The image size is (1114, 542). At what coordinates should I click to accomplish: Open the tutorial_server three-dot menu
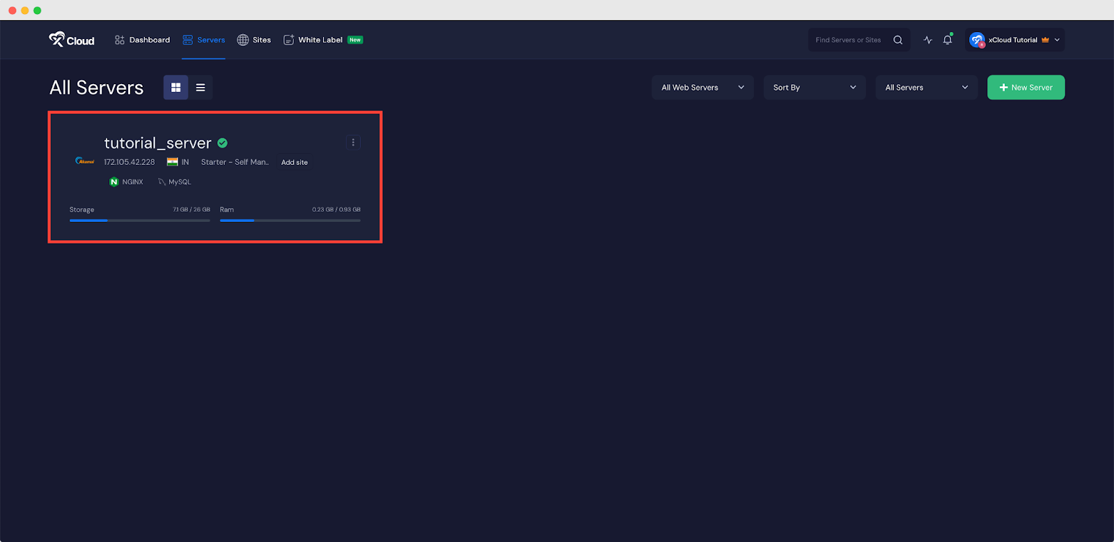tap(353, 143)
